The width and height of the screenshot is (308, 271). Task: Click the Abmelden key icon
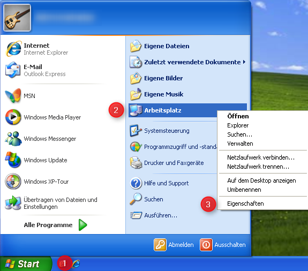point(160,245)
